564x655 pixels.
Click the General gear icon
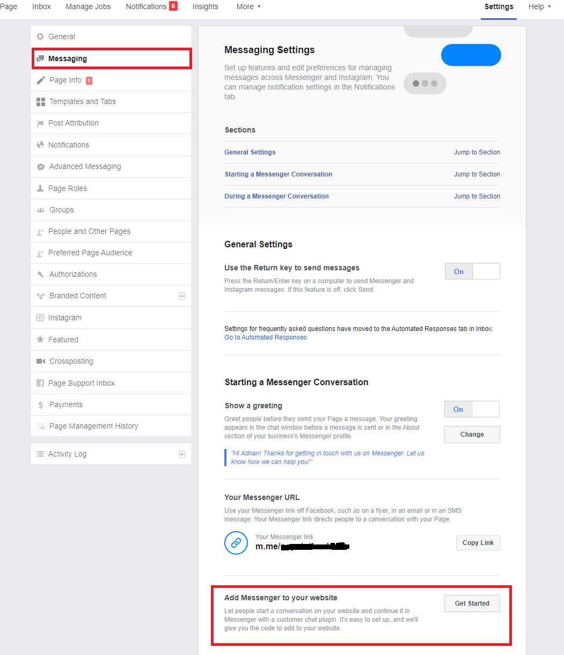[40, 36]
